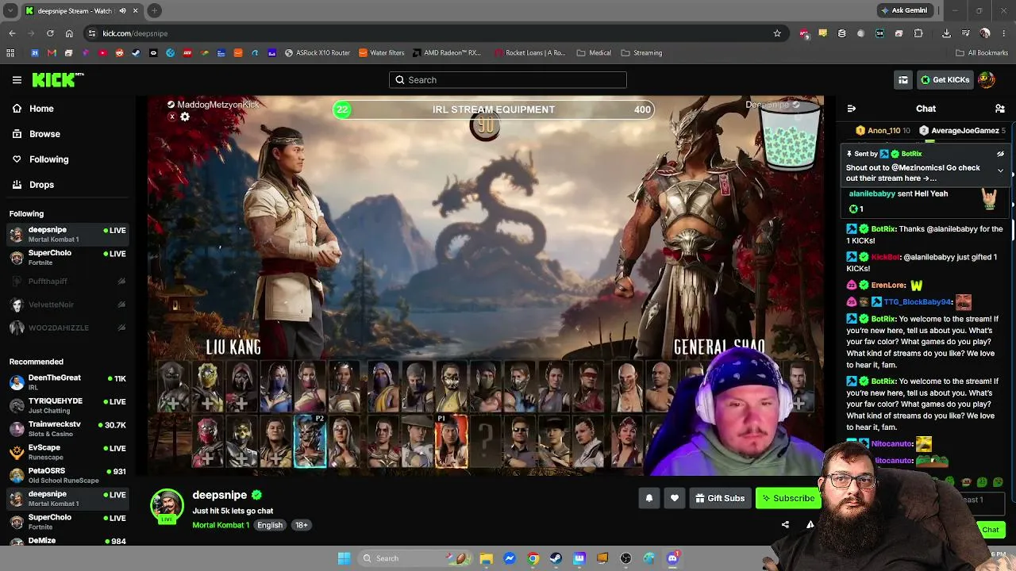1016x571 pixels.
Task: Expand the tab search dropdown
Action: (10, 11)
